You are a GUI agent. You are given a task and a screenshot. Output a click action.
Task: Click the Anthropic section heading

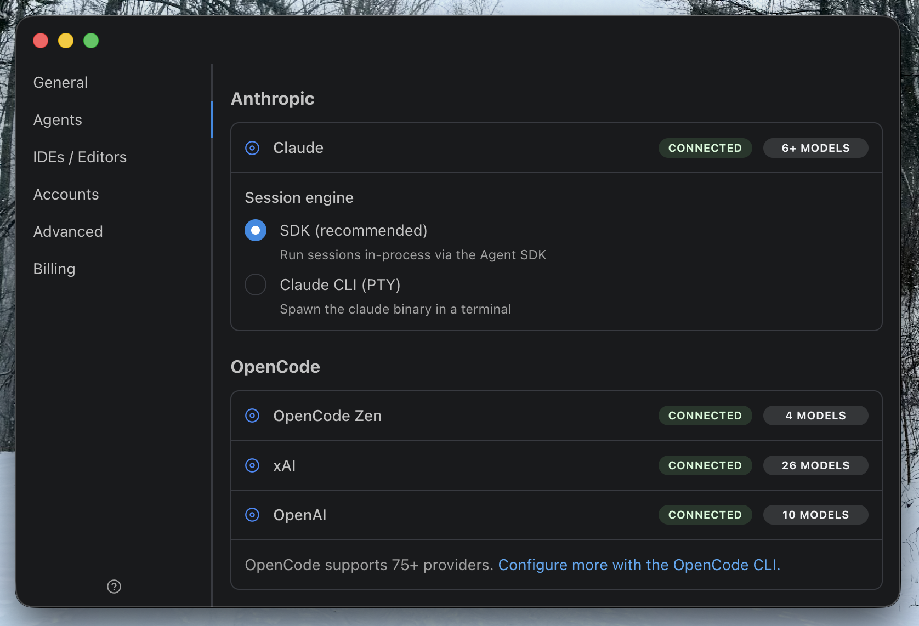click(x=273, y=99)
